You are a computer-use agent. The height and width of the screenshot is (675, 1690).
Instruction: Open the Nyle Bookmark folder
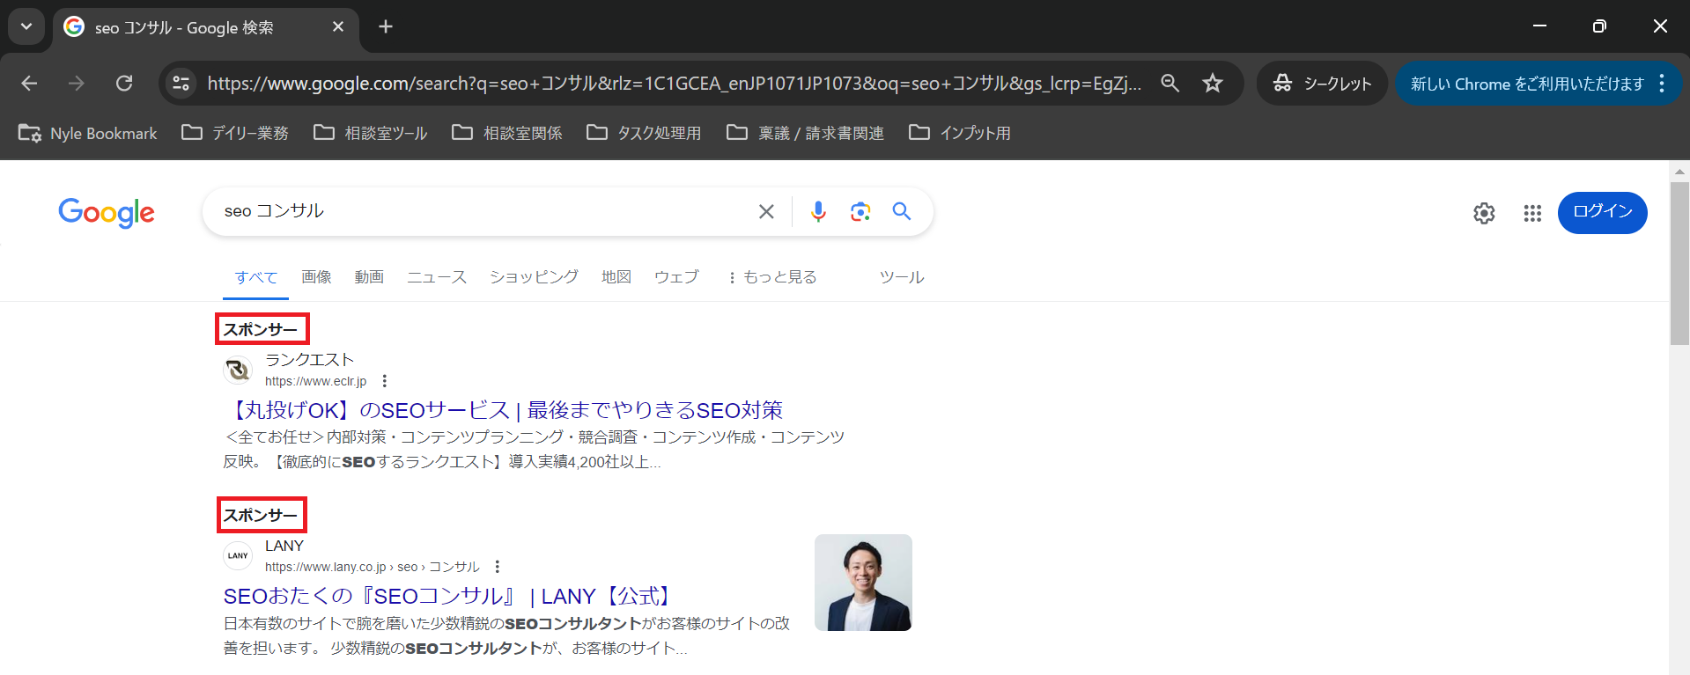tap(88, 133)
